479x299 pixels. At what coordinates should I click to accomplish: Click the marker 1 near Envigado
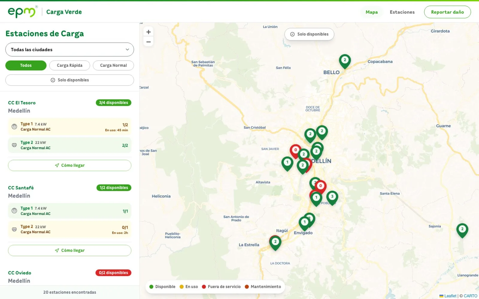[304, 223]
